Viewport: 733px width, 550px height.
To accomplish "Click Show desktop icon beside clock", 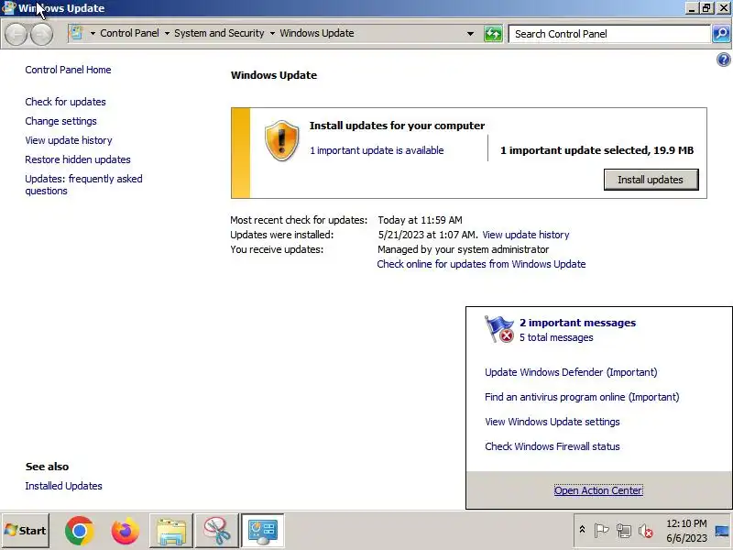I will (x=722, y=531).
